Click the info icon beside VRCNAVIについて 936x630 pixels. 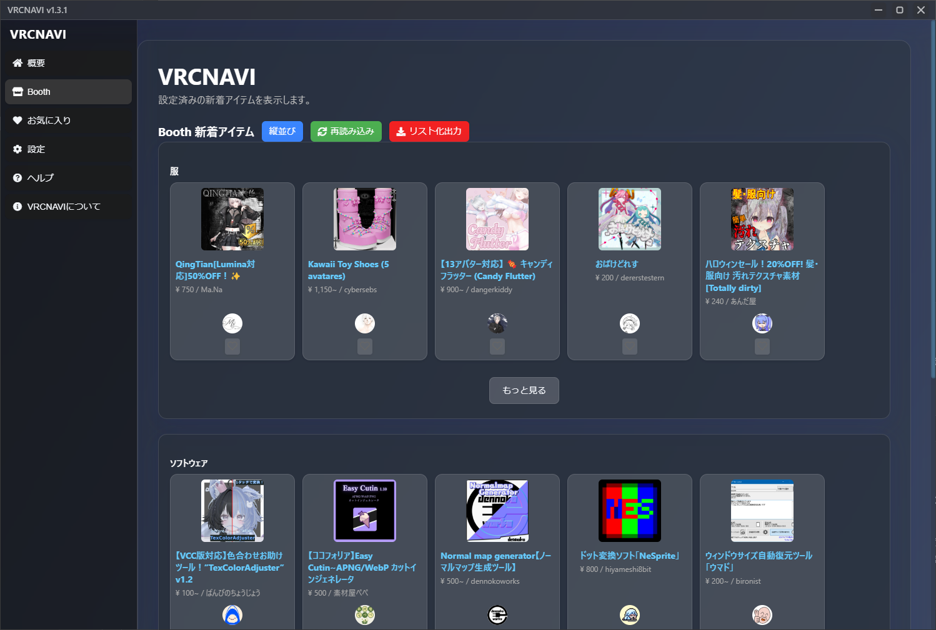coord(17,207)
